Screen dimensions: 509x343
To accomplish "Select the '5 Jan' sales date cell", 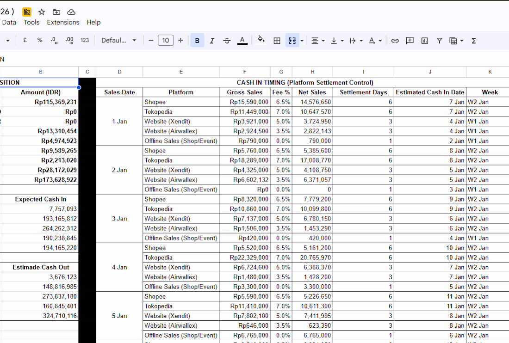I will 119,316.
